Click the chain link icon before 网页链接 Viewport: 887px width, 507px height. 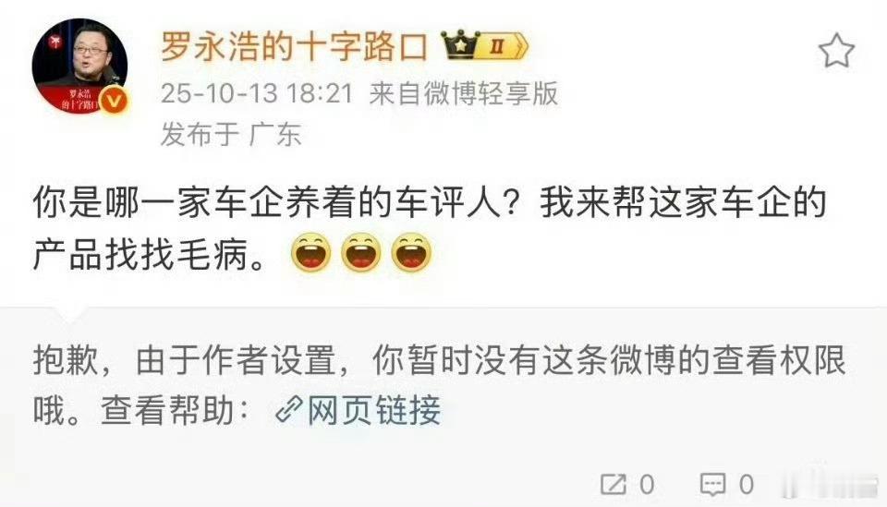coord(289,410)
